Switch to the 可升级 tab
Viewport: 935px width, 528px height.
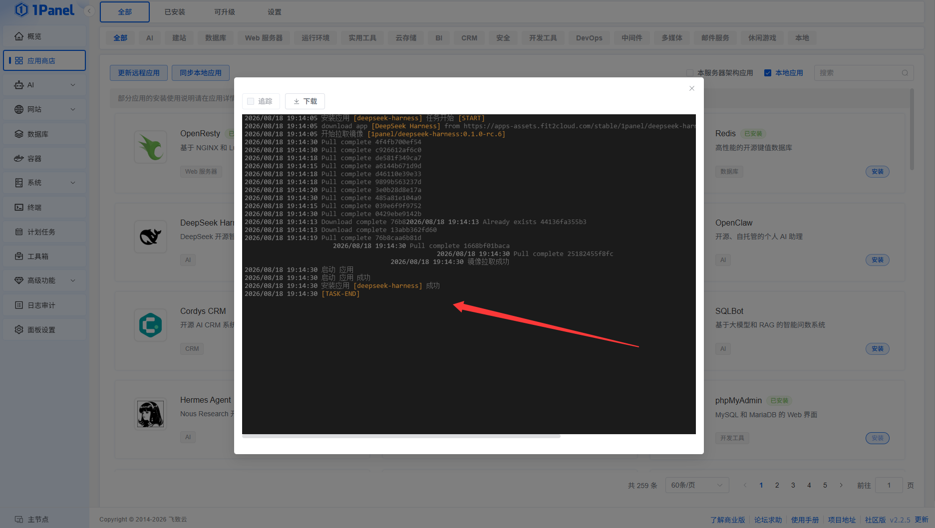pyautogui.click(x=225, y=12)
